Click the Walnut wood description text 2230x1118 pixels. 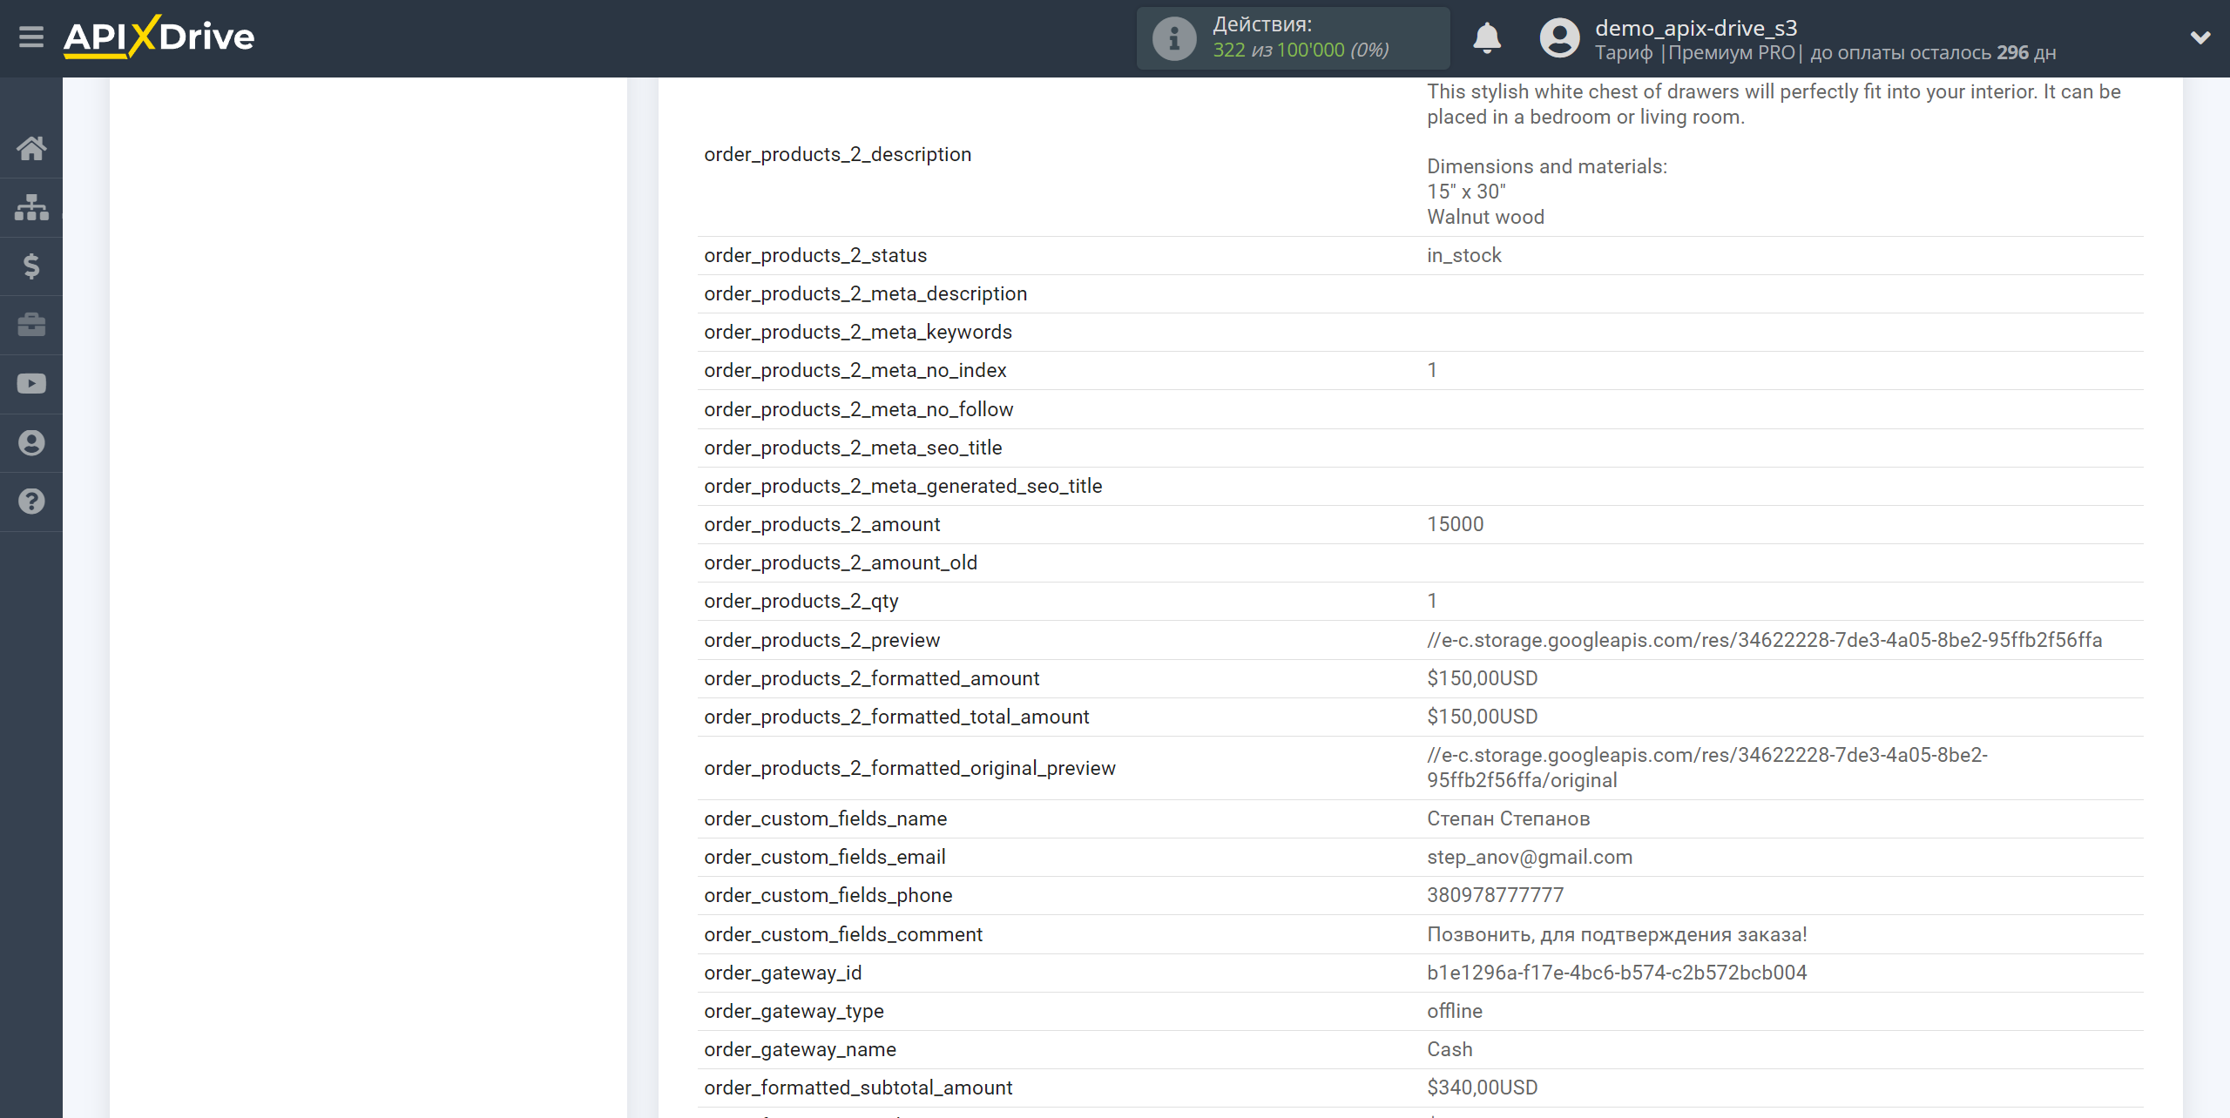point(1486,217)
